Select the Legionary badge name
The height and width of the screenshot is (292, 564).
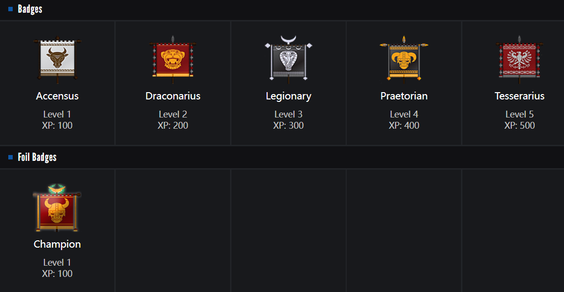[x=289, y=96]
